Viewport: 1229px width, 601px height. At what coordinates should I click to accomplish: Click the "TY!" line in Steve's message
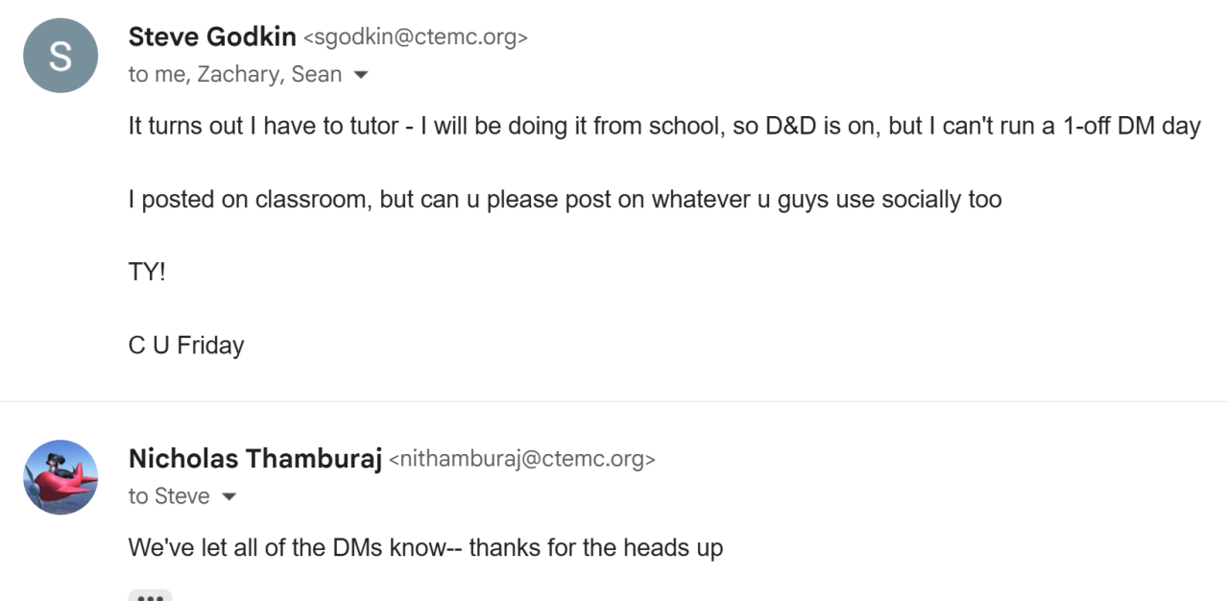point(147,272)
